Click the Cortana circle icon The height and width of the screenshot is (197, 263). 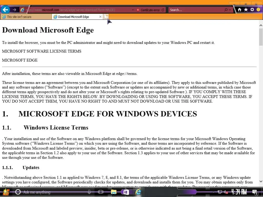tap(18, 192)
